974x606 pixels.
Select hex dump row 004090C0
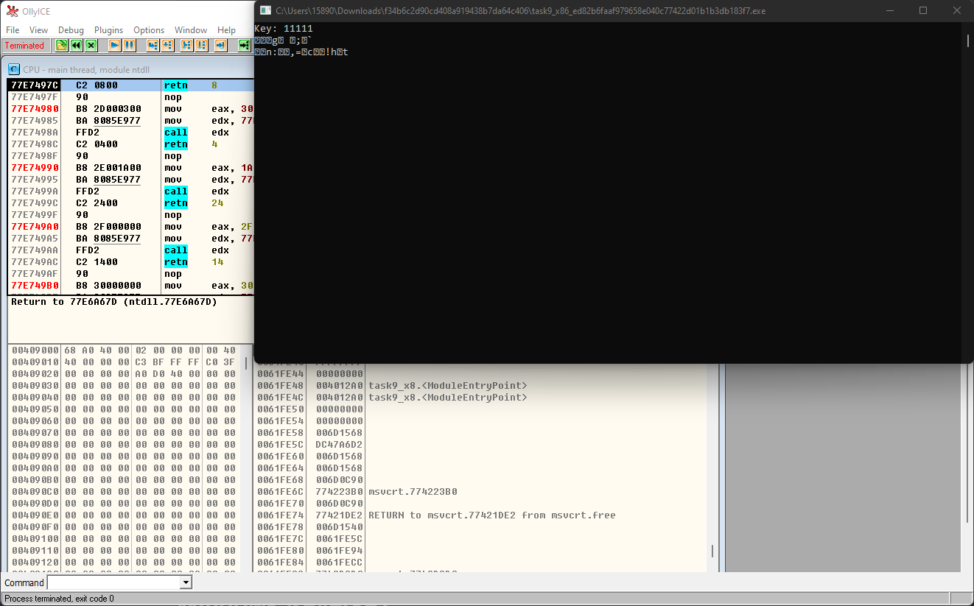[124, 492]
